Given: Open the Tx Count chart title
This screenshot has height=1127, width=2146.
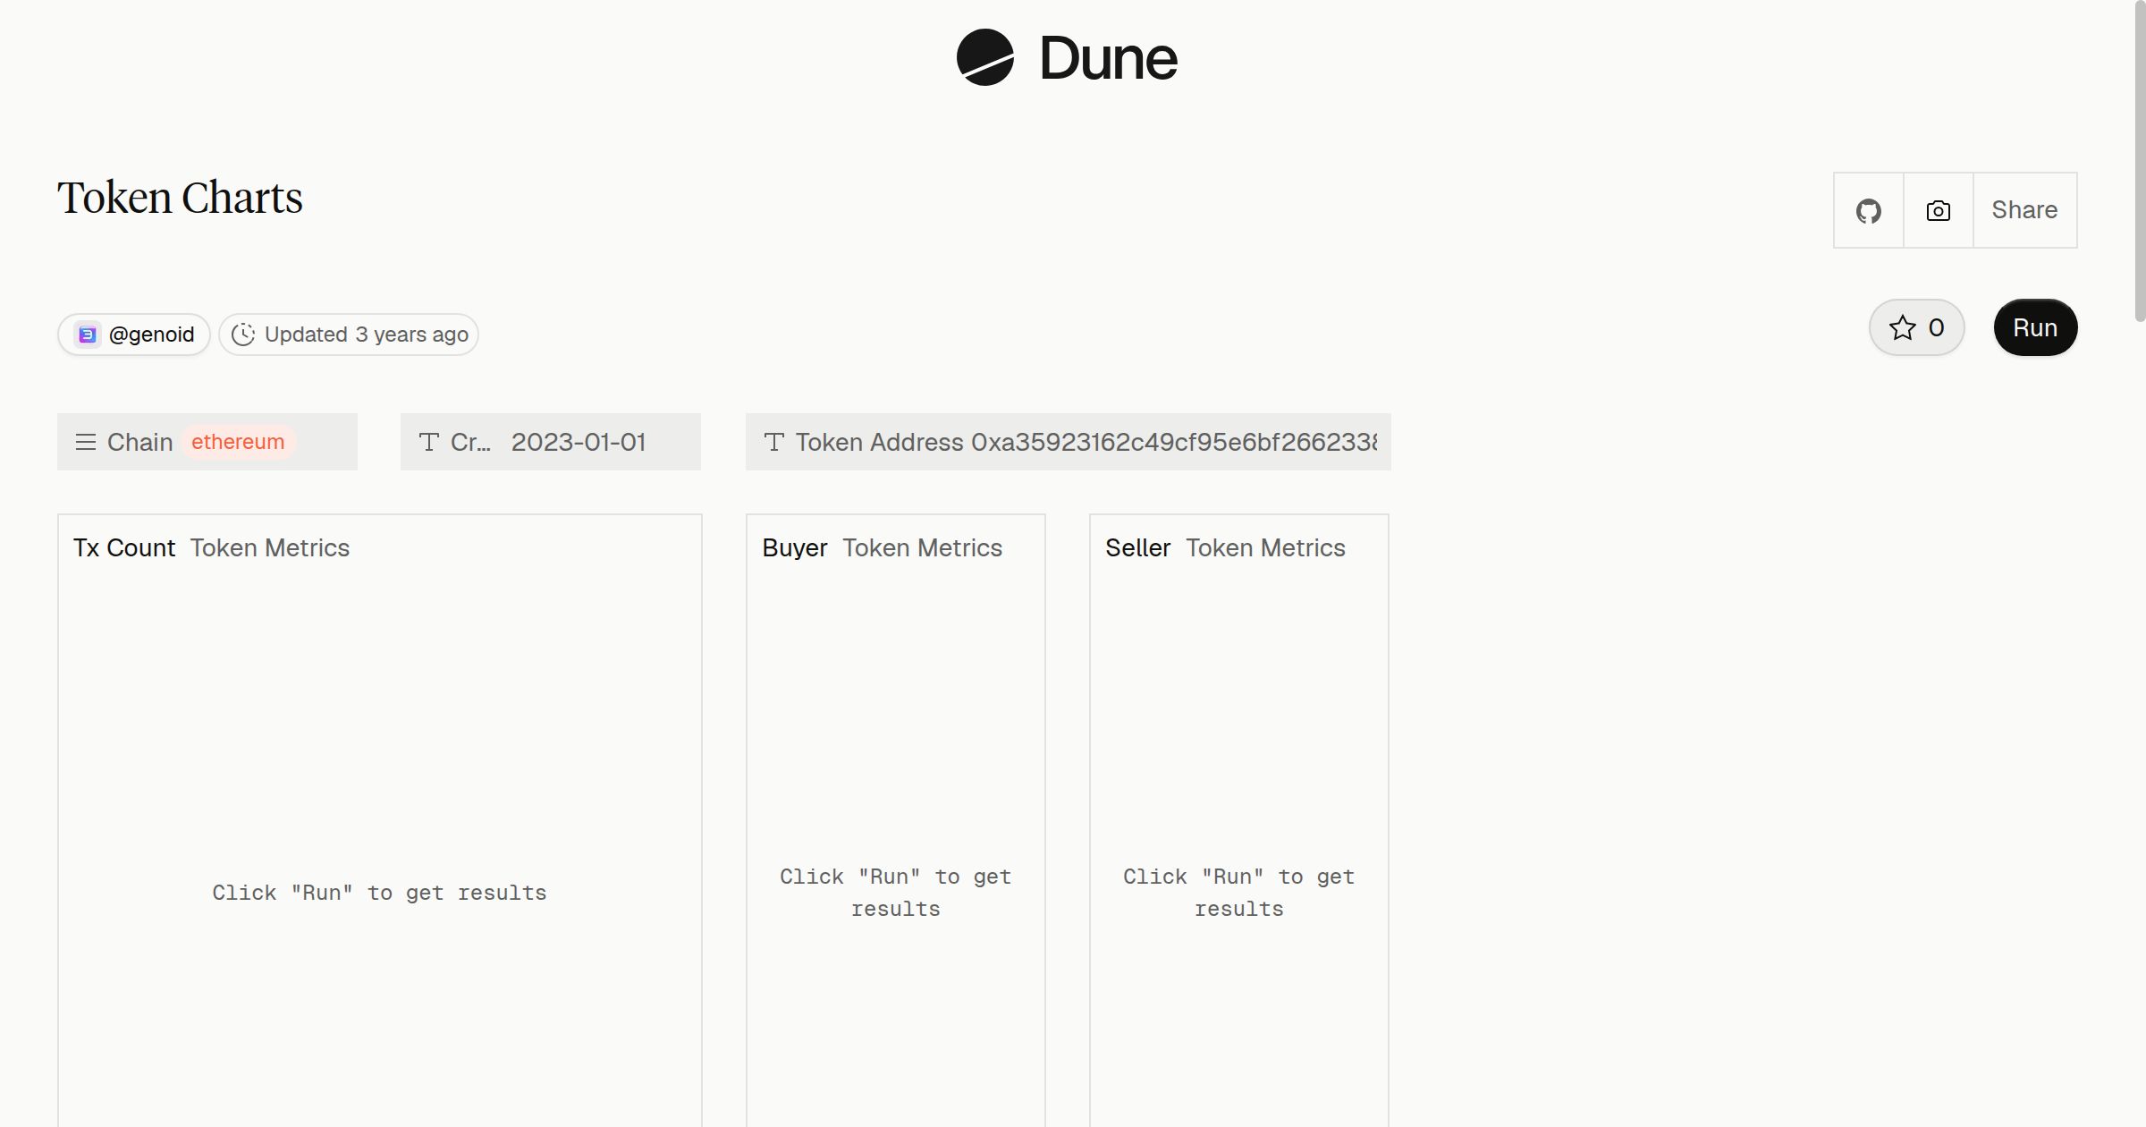Looking at the screenshot, I should (x=124, y=547).
